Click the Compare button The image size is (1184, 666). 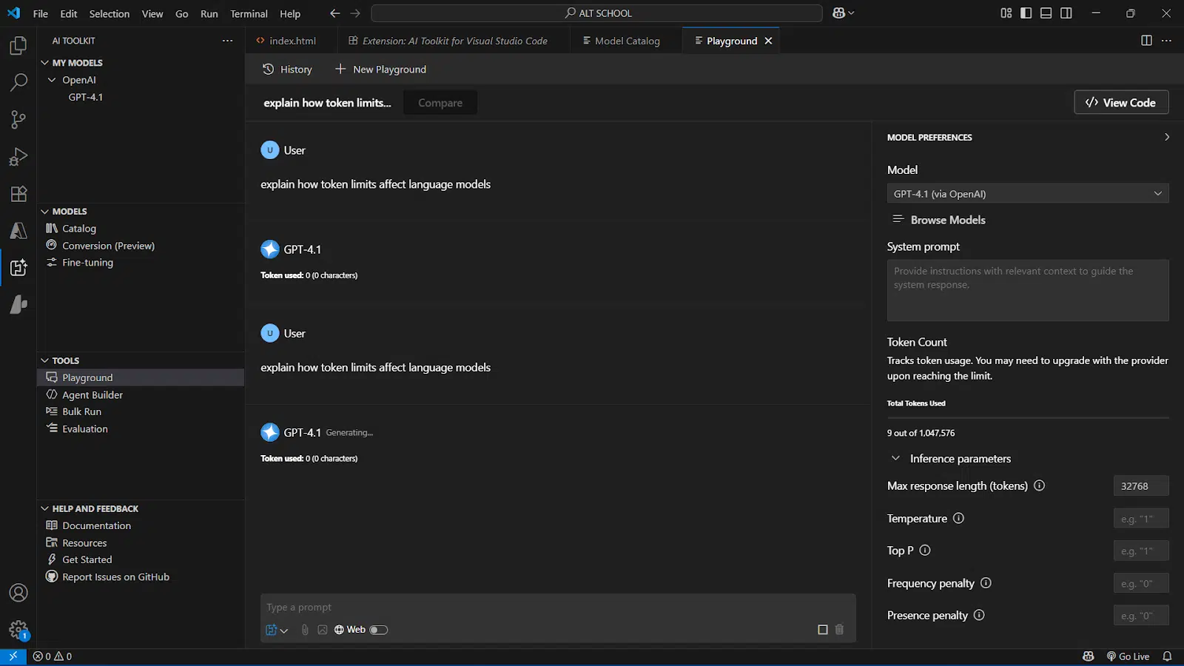[440, 103]
